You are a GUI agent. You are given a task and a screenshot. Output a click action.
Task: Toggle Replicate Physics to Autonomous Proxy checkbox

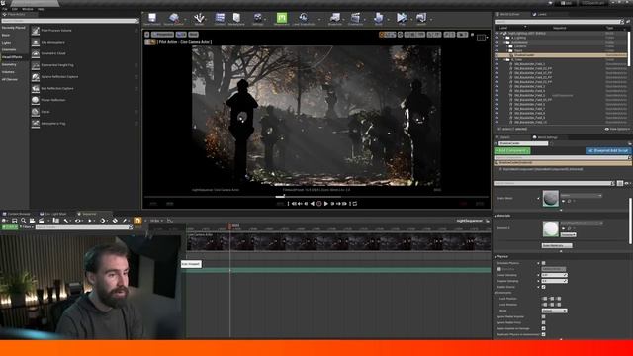[543, 334]
